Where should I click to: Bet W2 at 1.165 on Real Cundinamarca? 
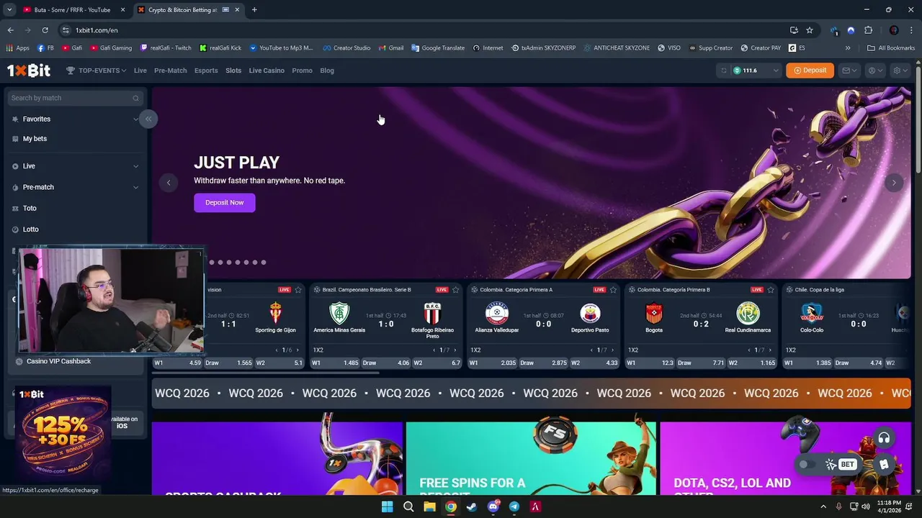(x=753, y=363)
